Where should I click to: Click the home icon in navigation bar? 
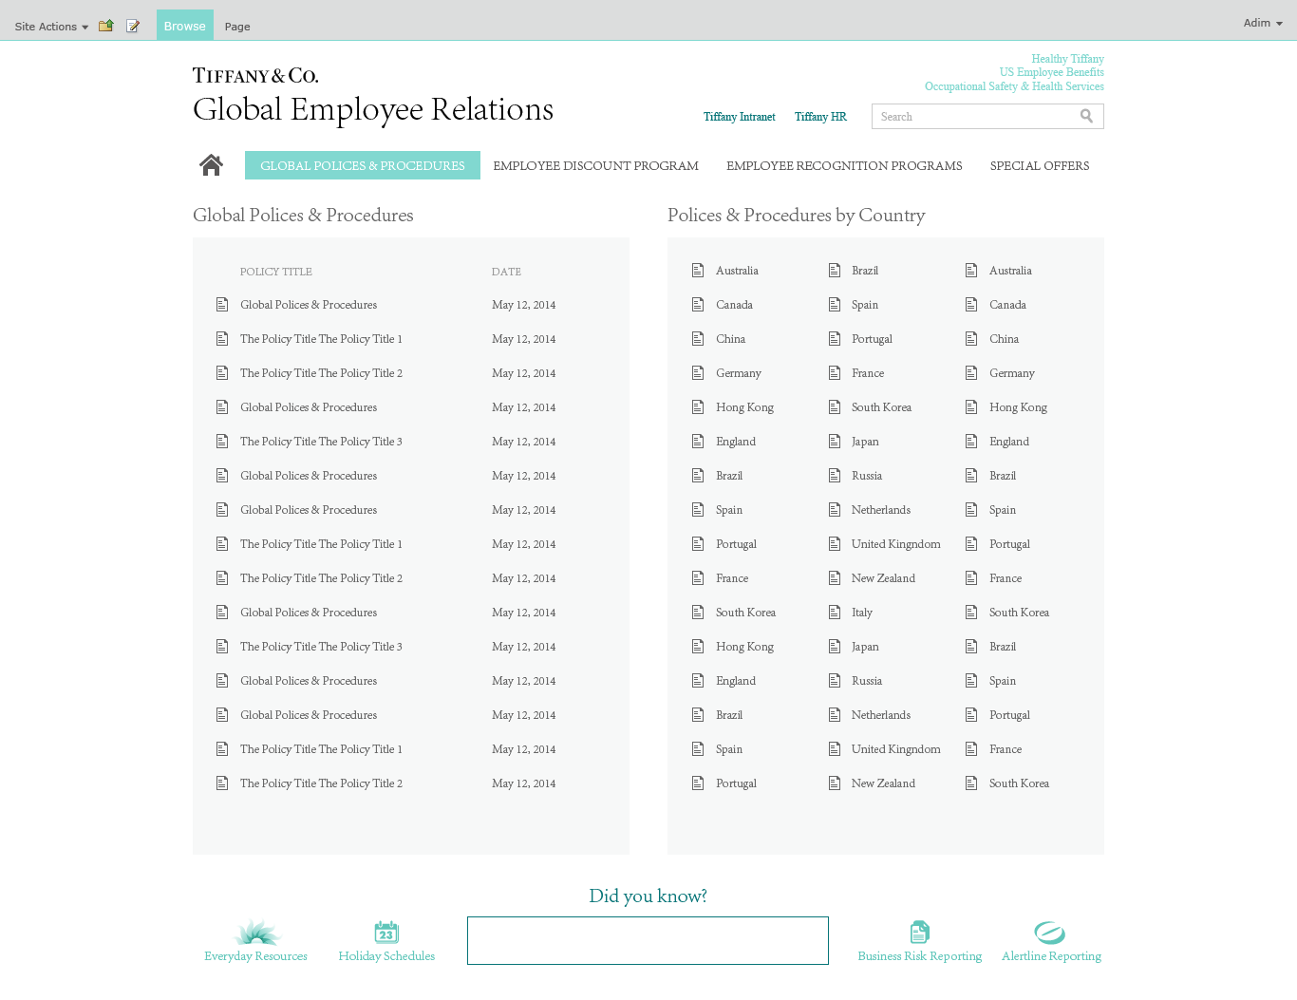click(x=211, y=165)
